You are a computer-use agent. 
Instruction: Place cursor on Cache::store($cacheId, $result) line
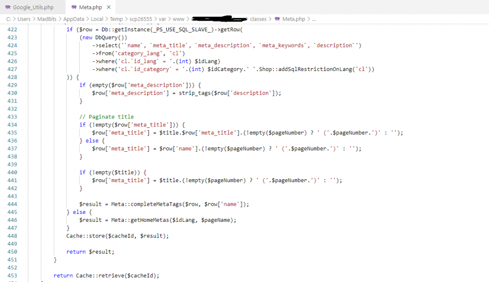coord(117,236)
